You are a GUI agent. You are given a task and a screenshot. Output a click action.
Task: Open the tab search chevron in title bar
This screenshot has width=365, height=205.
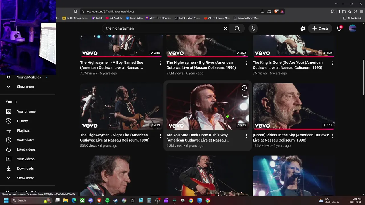coord(336,4)
